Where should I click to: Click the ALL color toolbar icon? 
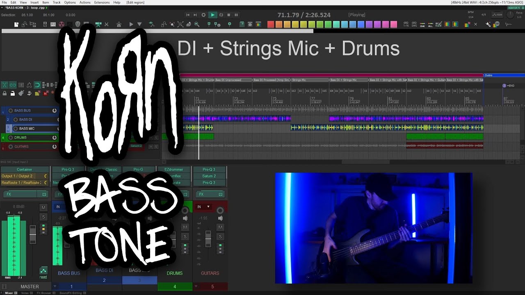(430, 25)
